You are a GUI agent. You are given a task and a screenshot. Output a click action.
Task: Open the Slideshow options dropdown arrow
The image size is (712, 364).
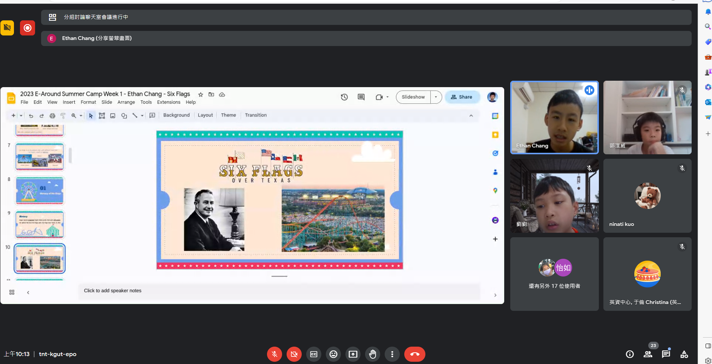click(x=436, y=97)
